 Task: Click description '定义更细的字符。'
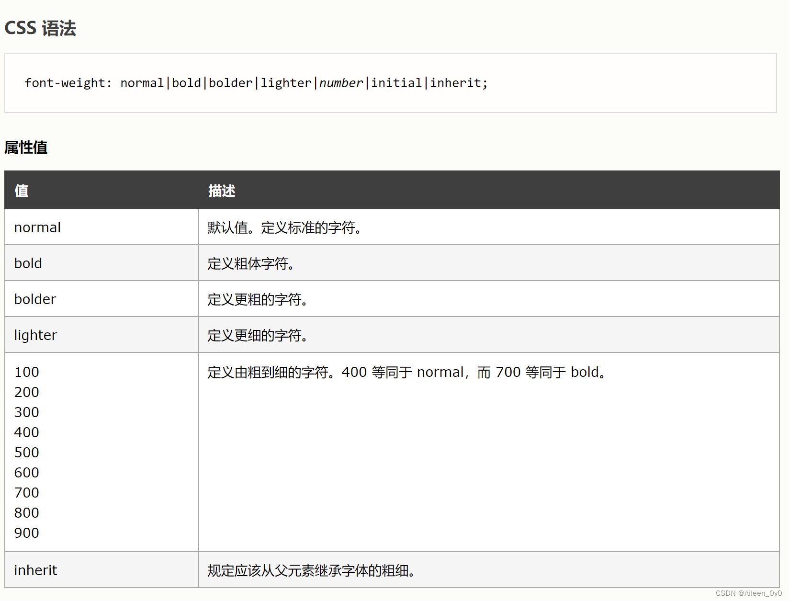pos(259,335)
